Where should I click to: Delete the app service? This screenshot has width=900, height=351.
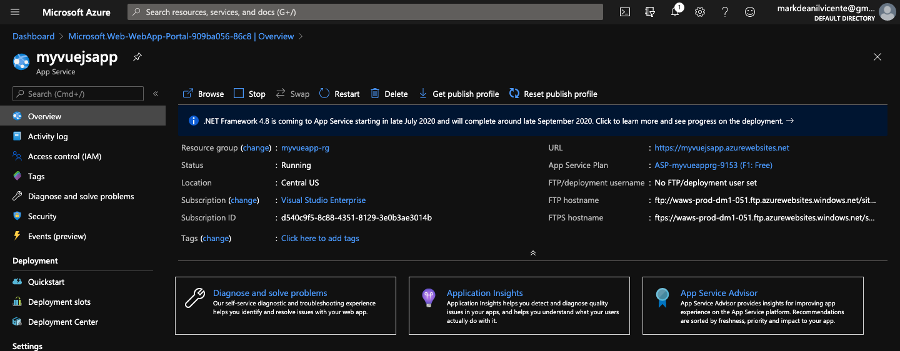389,94
